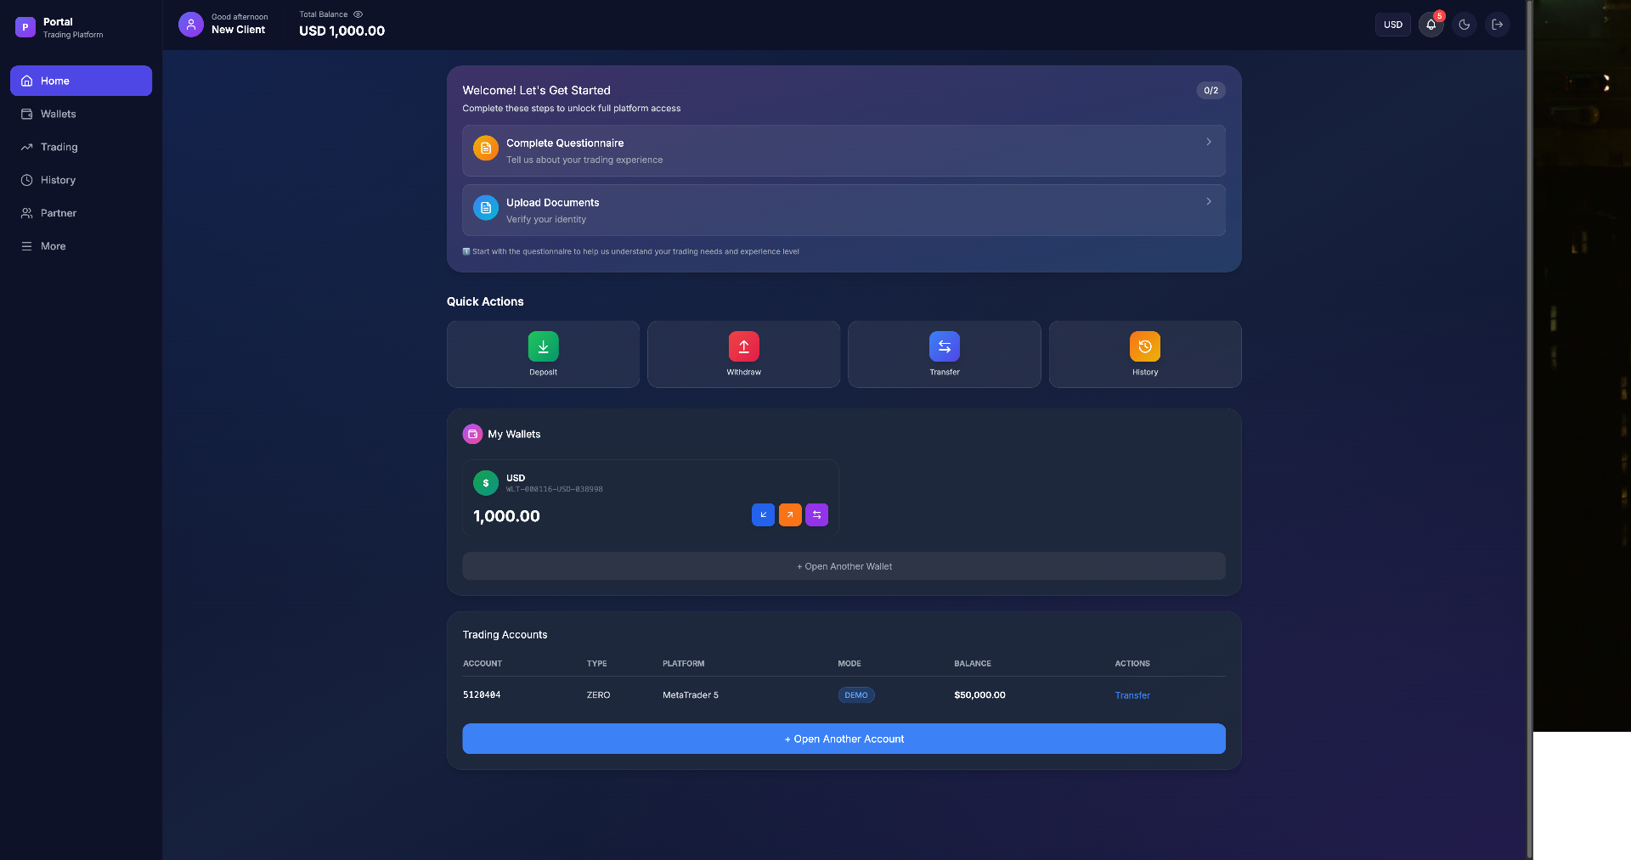Click the logout icon in top bar
This screenshot has width=1631, height=860.
click(1497, 25)
